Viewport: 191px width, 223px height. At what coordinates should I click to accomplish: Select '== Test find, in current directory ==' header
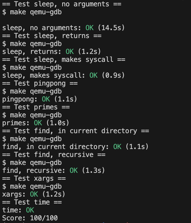coord(76,131)
